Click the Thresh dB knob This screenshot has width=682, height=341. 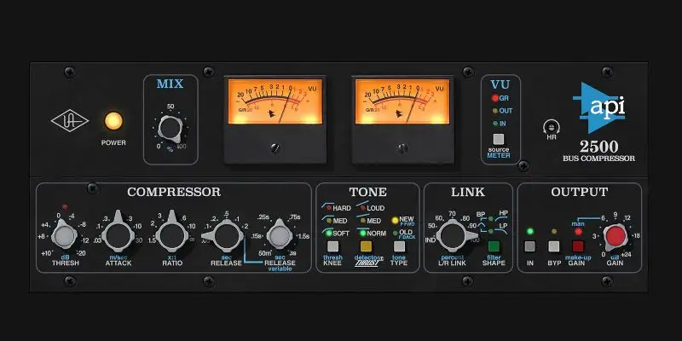pos(64,235)
